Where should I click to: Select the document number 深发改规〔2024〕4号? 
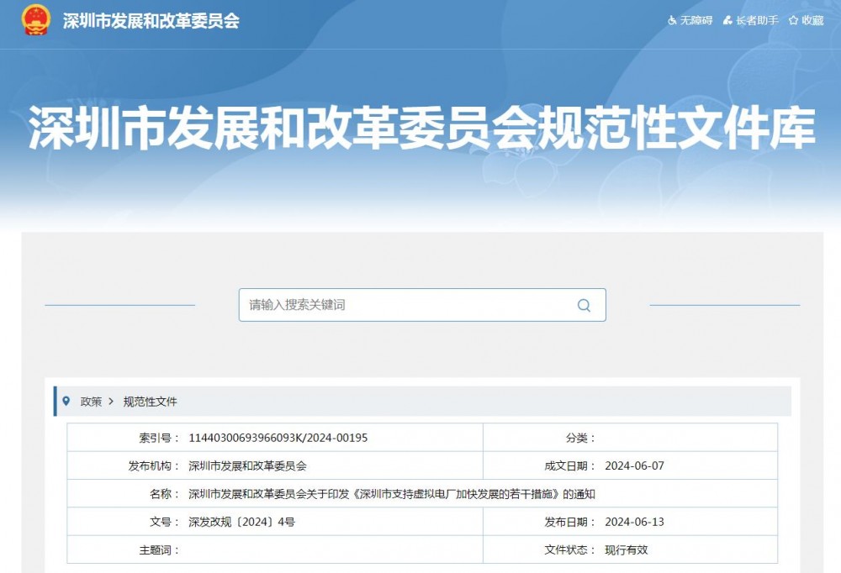(x=241, y=522)
